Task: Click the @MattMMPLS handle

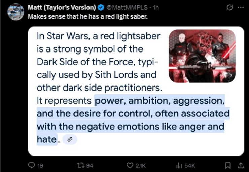Action: tap(123, 8)
